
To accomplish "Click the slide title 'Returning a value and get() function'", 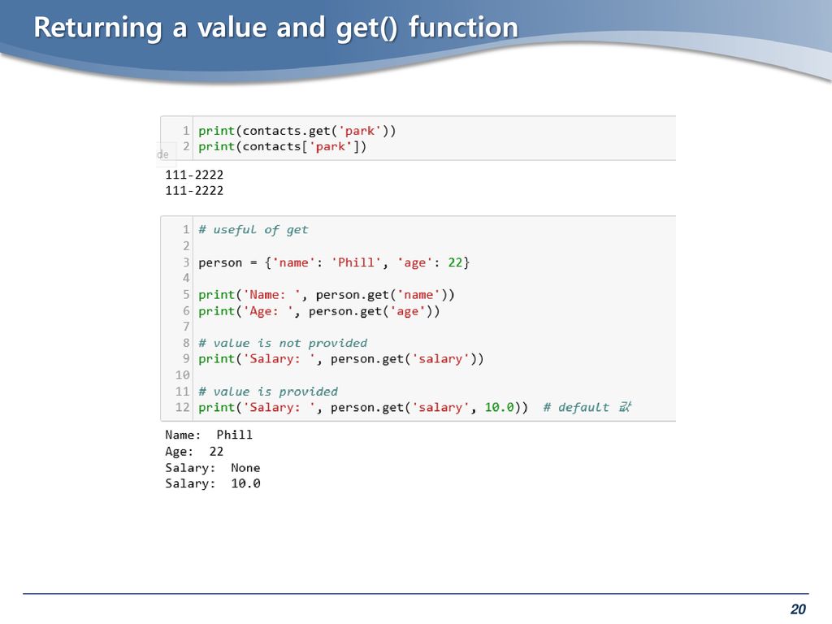I will pos(276,28).
